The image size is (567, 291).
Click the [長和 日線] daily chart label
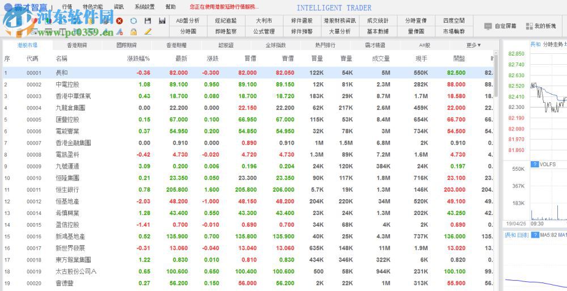tap(517, 235)
